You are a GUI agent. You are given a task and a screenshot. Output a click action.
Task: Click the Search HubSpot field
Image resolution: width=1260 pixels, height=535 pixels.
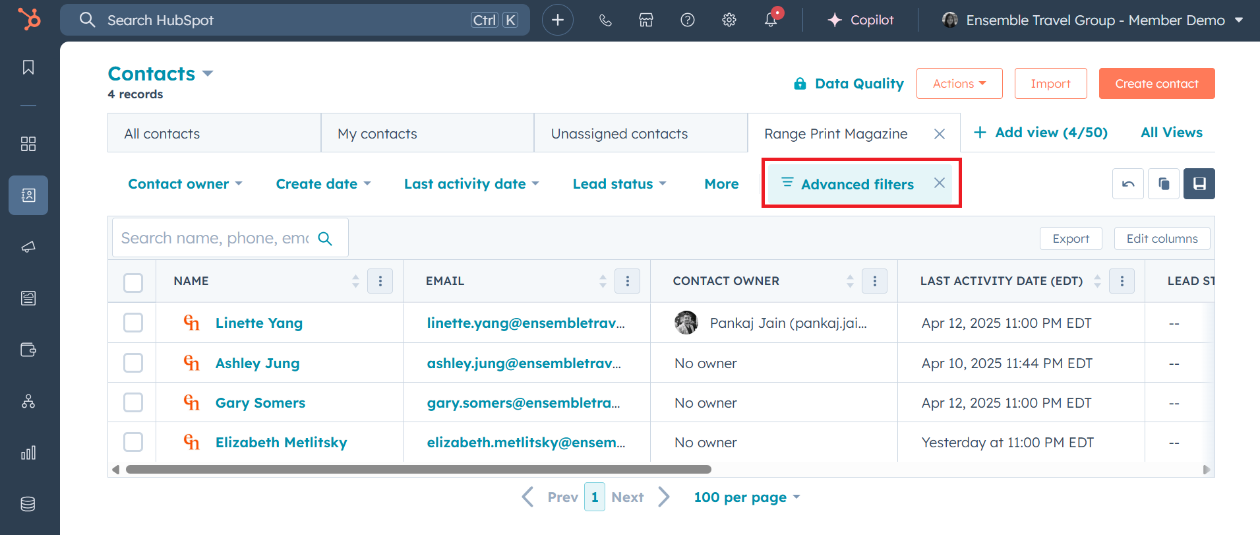click(295, 20)
